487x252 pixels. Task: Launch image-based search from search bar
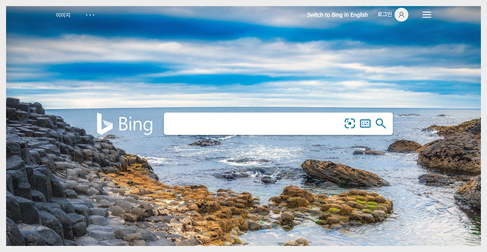tap(349, 123)
